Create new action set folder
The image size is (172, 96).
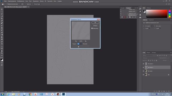point(130,17)
